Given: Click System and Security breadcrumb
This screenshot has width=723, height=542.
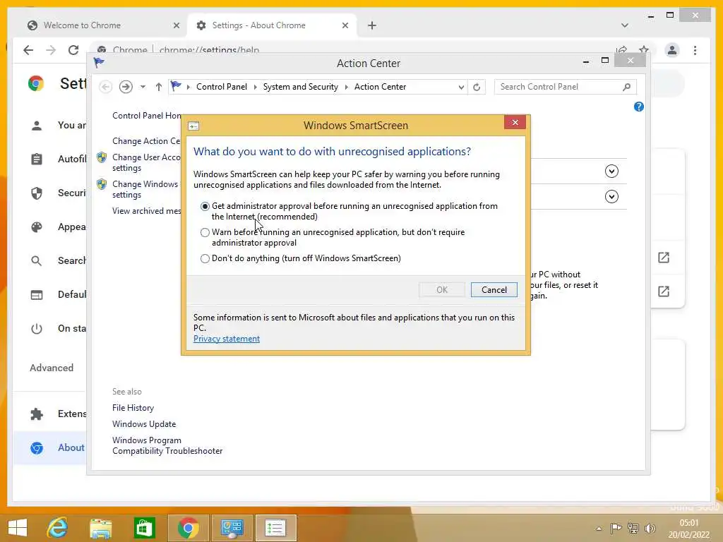Looking at the screenshot, I should point(300,87).
